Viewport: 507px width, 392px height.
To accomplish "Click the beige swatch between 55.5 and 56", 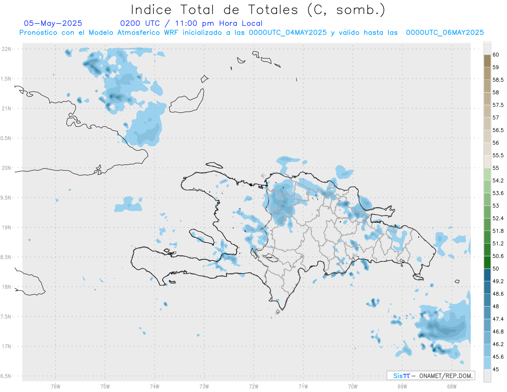I will (487, 149).
